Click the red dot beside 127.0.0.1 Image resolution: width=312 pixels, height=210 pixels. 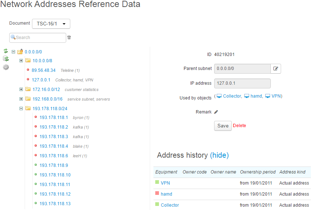(x=28, y=79)
